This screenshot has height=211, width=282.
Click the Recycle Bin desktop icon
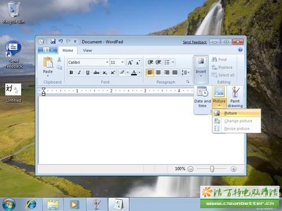[14, 12]
